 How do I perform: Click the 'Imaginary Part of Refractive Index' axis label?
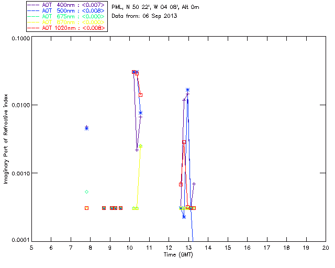(x=6, y=139)
